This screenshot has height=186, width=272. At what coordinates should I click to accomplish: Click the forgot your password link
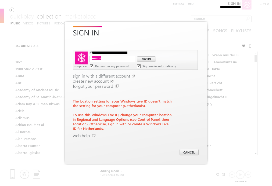point(93,86)
